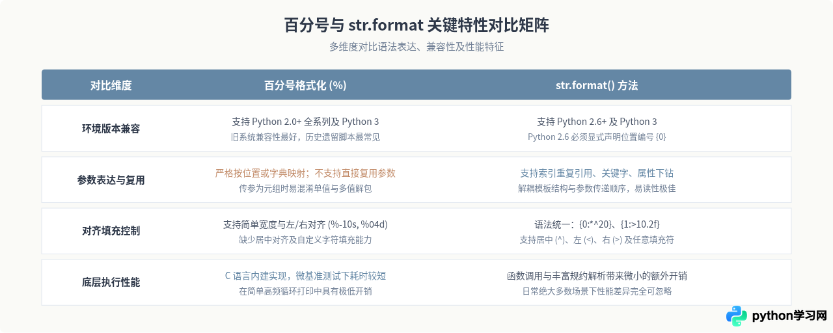Click text Python 2.6 必须显式声明位置编号 {0}
This screenshot has width=833, height=333.
(597, 137)
